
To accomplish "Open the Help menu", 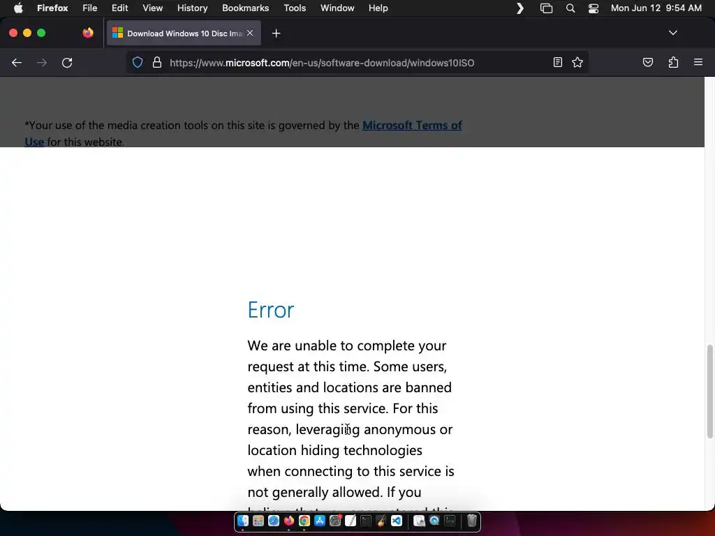I will point(378,8).
